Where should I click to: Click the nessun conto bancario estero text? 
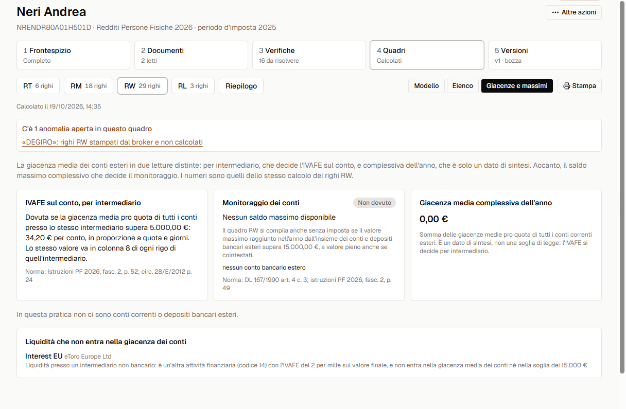264,268
